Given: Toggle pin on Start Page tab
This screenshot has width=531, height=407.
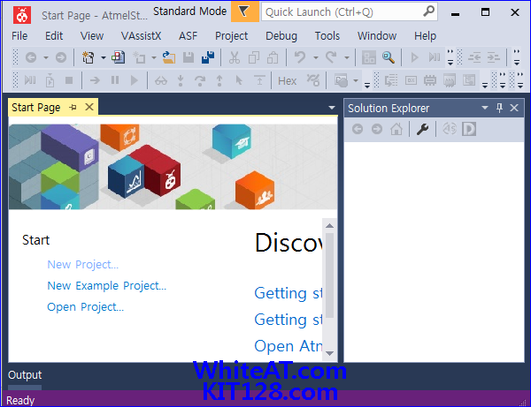Looking at the screenshot, I should click(x=73, y=108).
